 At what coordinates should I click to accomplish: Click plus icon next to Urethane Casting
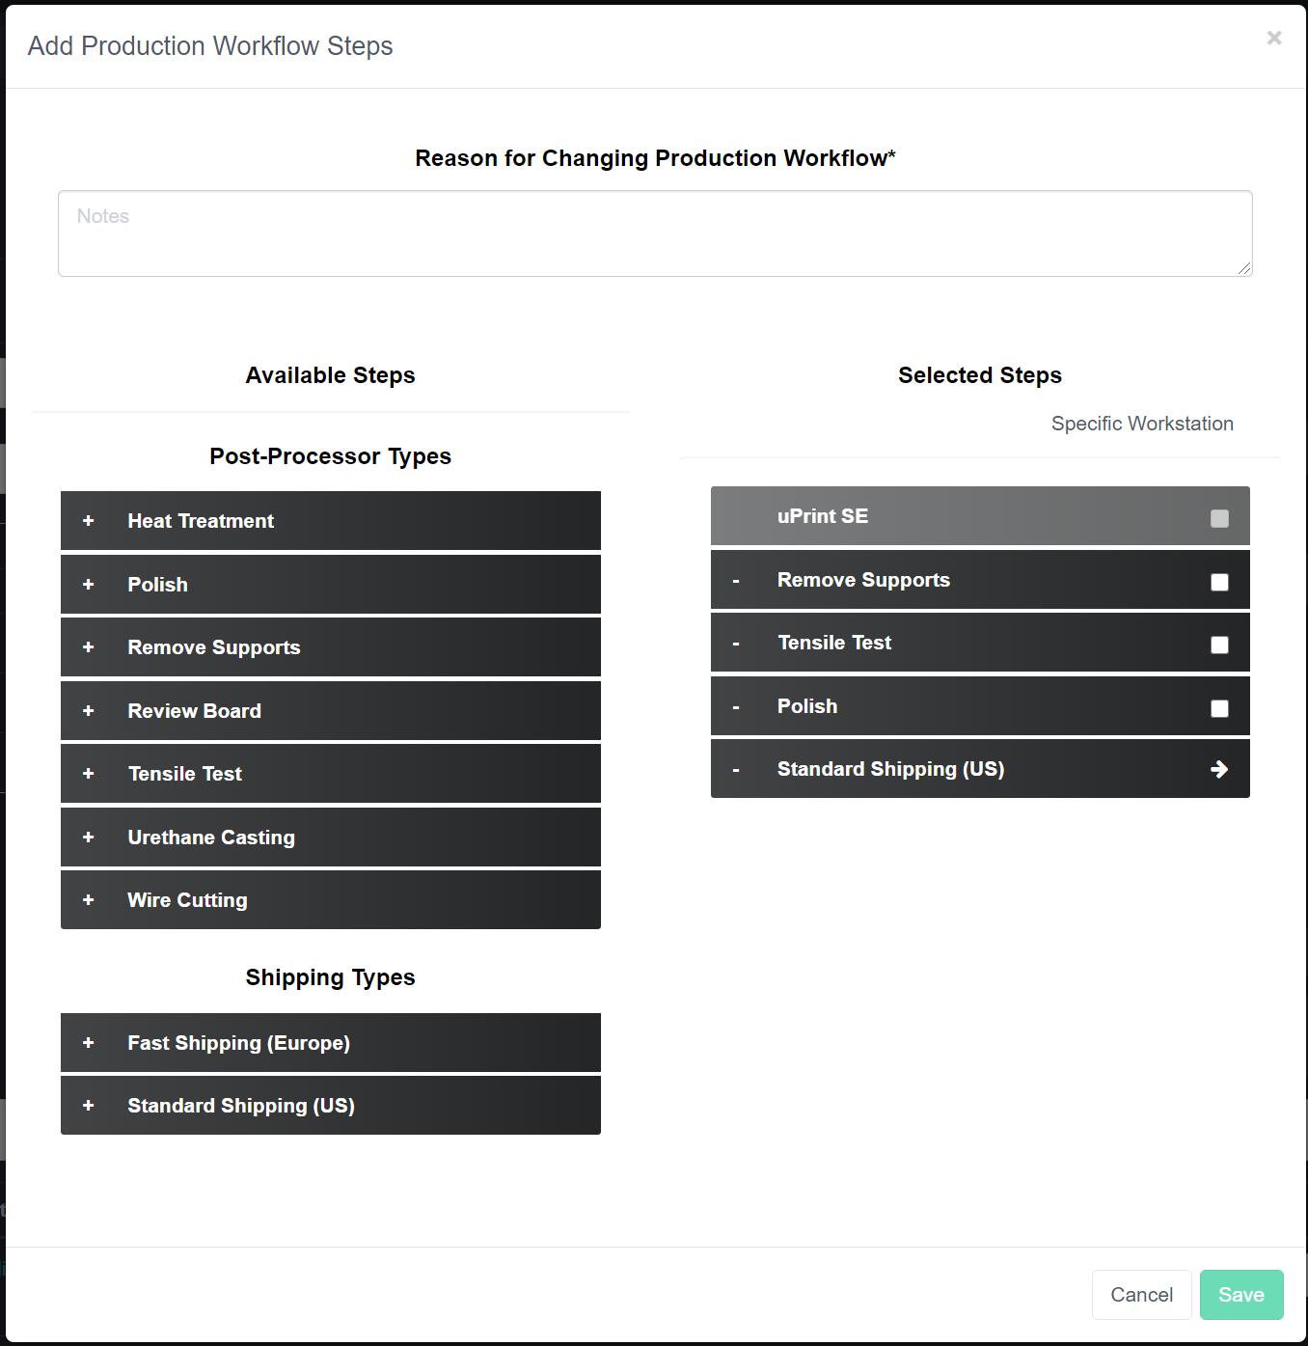pyautogui.click(x=89, y=838)
